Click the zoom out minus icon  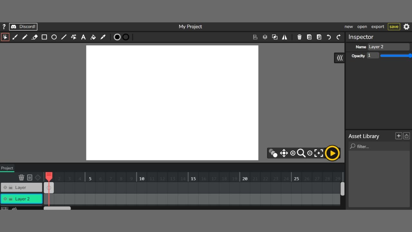click(310, 153)
